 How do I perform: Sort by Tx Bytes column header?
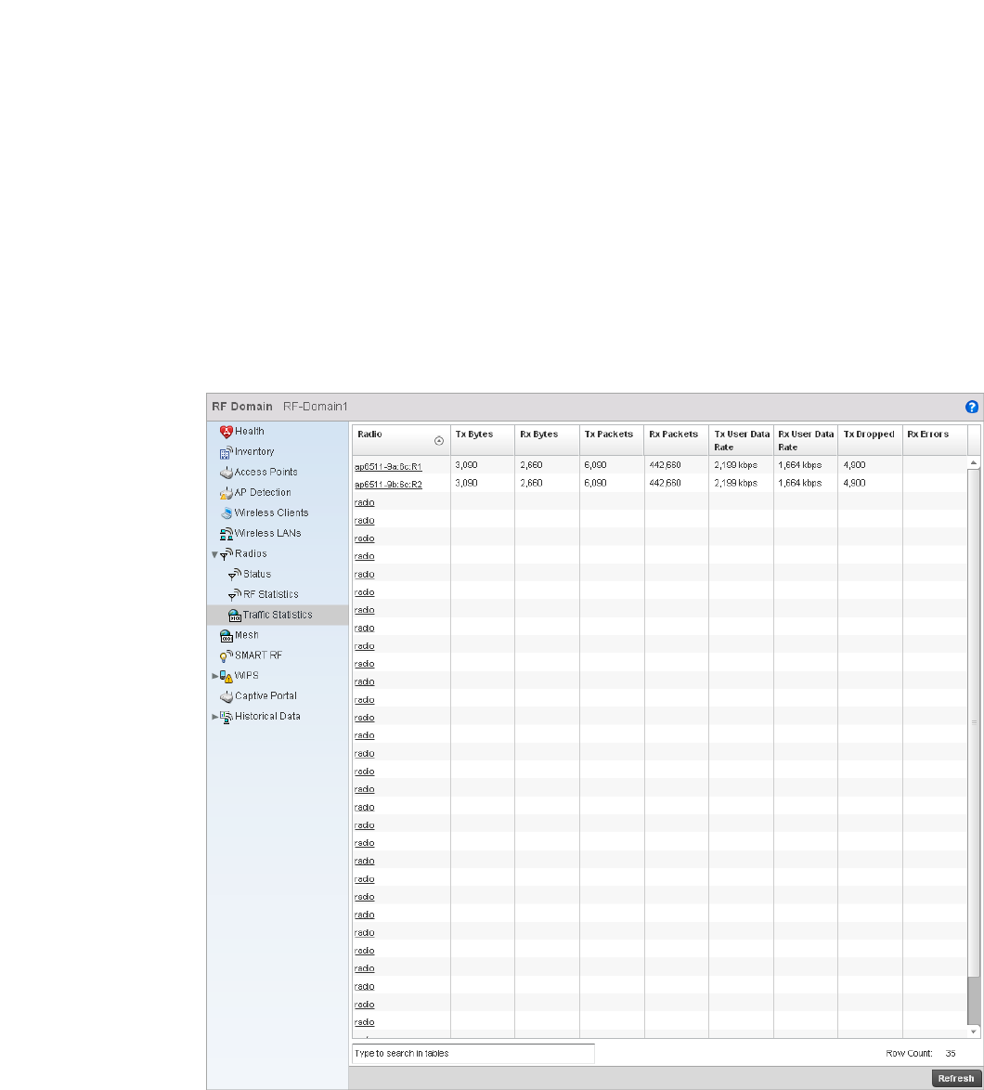coord(483,440)
